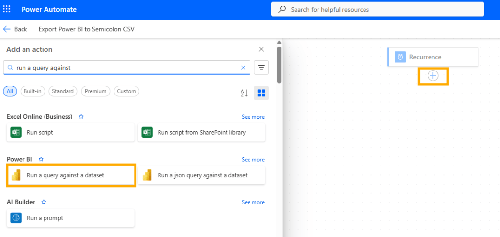This screenshot has height=237, width=500.
Task: See more AI Builder actions
Action: (x=253, y=202)
